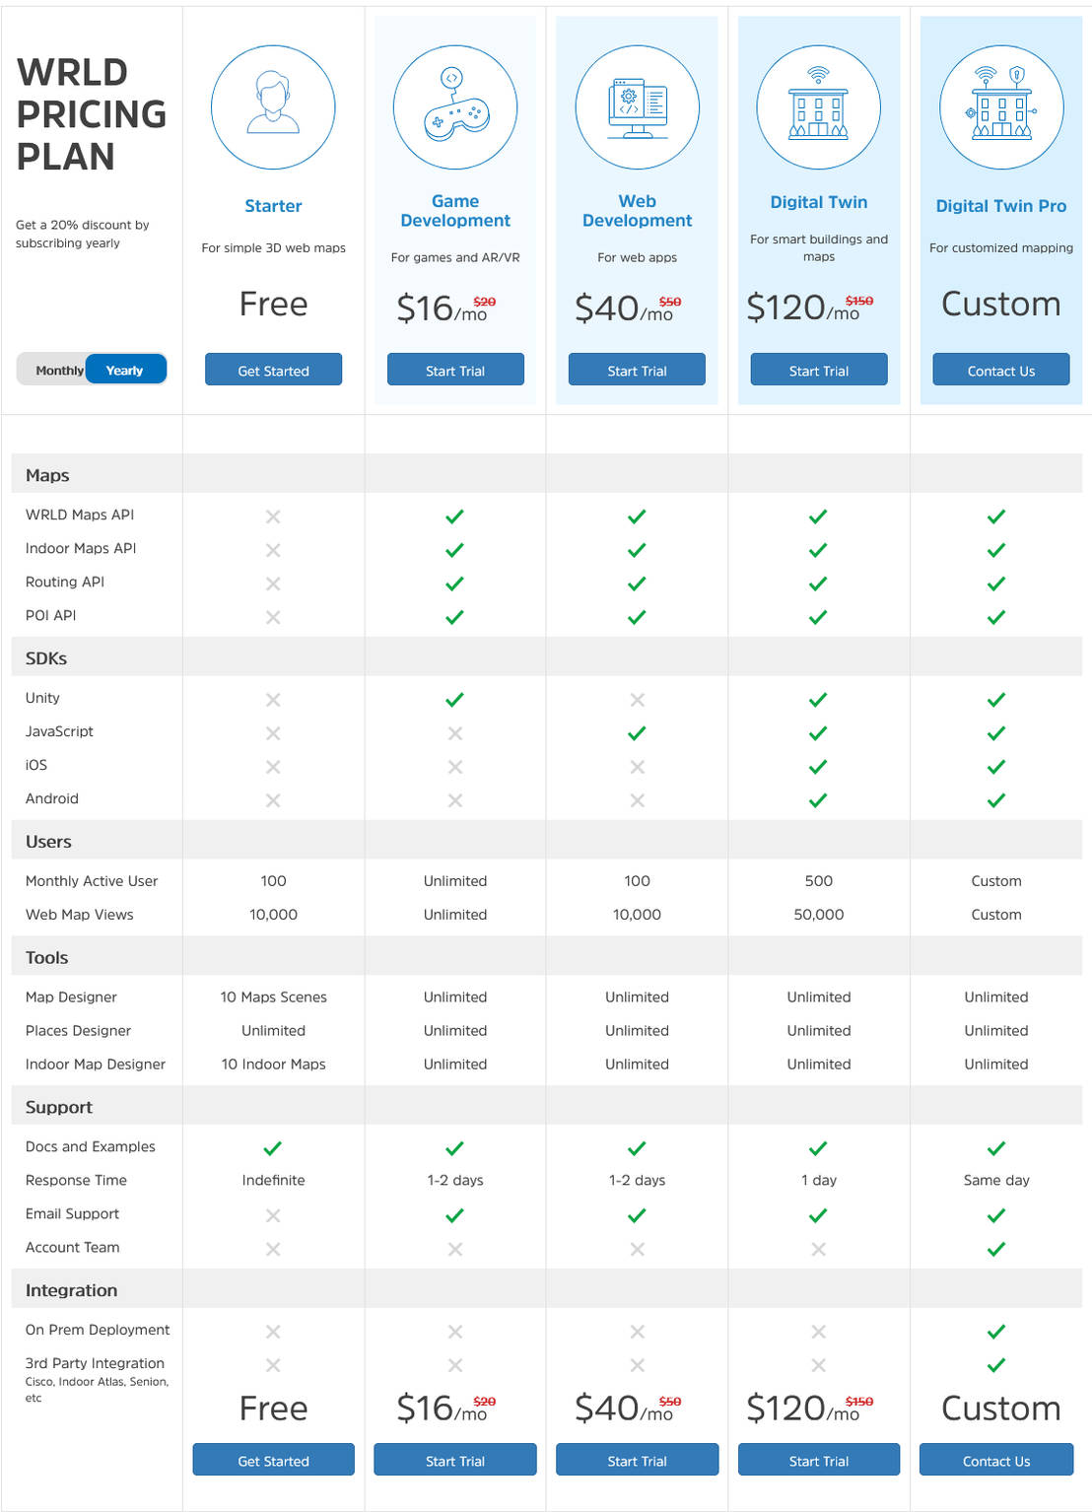Screen dimensions: 1092x1512
Task: Click the Game Development gamepad icon
Action: pos(455,106)
